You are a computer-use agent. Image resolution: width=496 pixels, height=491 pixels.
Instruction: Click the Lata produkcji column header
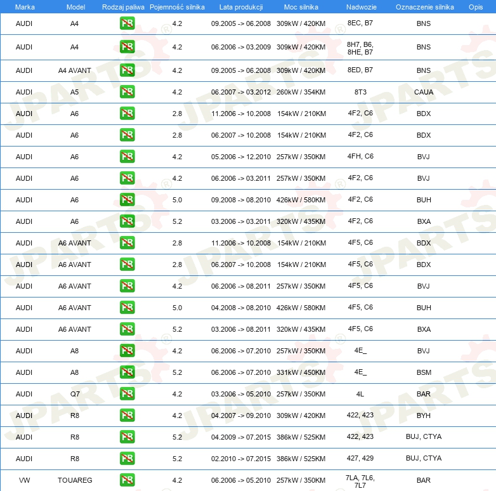click(x=241, y=7)
